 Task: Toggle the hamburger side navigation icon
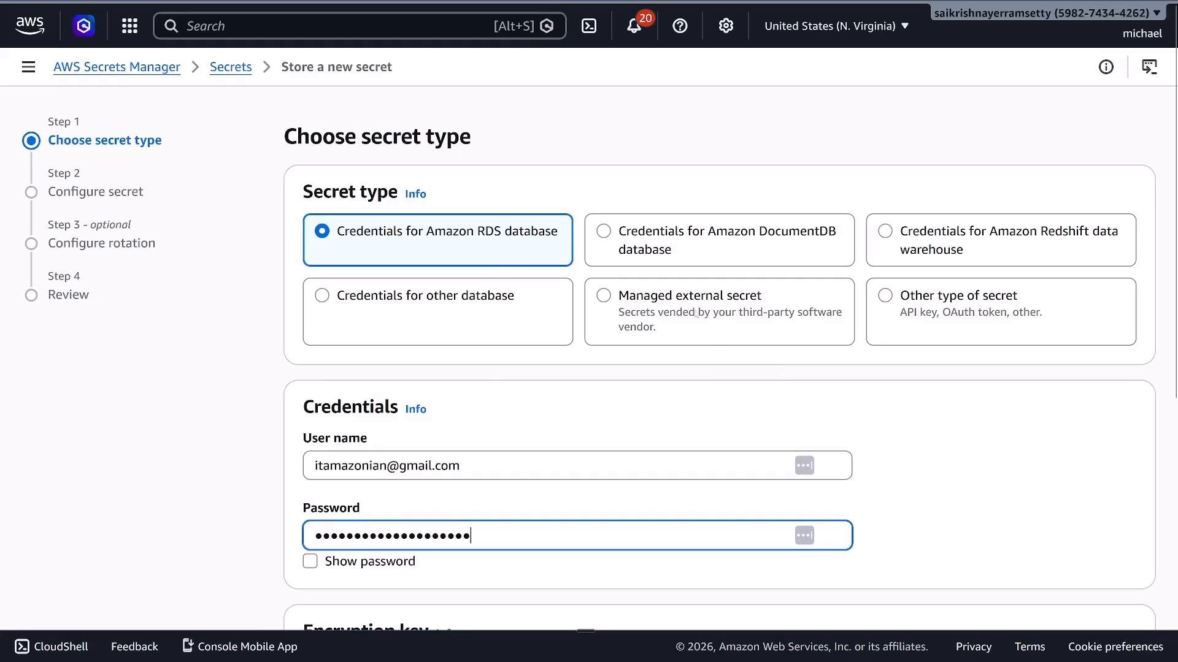[28, 67]
